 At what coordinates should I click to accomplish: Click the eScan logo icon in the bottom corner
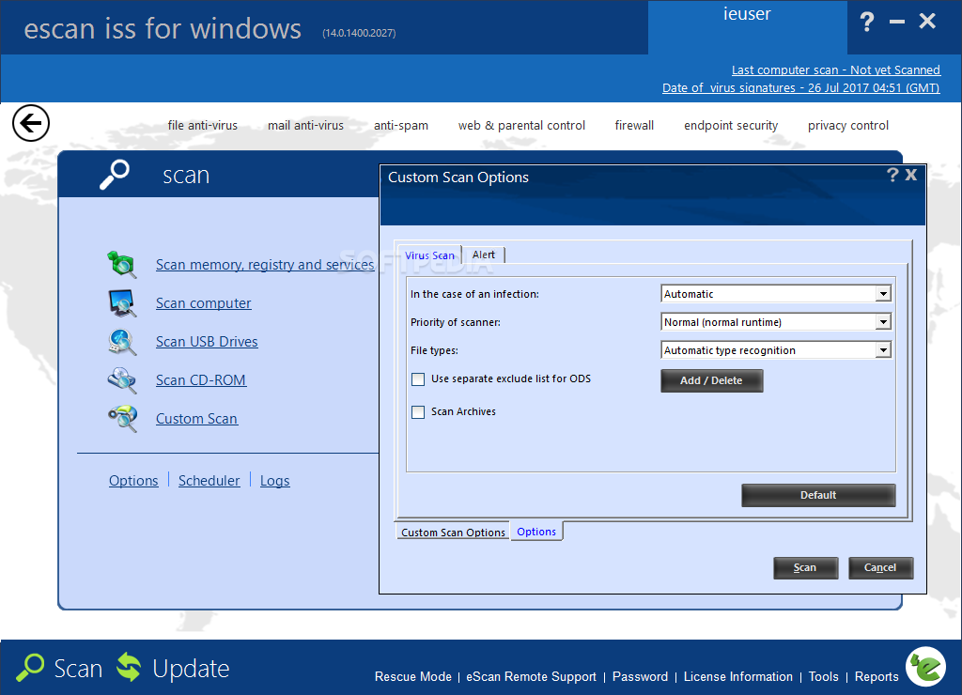pyautogui.click(x=926, y=667)
